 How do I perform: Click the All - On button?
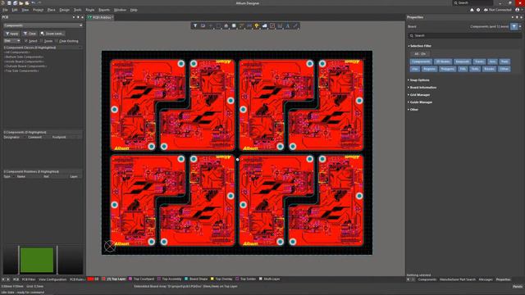(x=420, y=54)
